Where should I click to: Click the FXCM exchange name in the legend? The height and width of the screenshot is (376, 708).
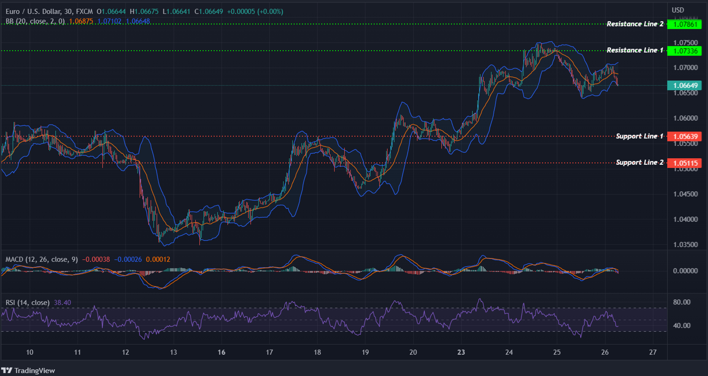[82, 12]
